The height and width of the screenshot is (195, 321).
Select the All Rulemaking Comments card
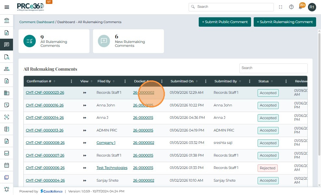coord(54,41)
